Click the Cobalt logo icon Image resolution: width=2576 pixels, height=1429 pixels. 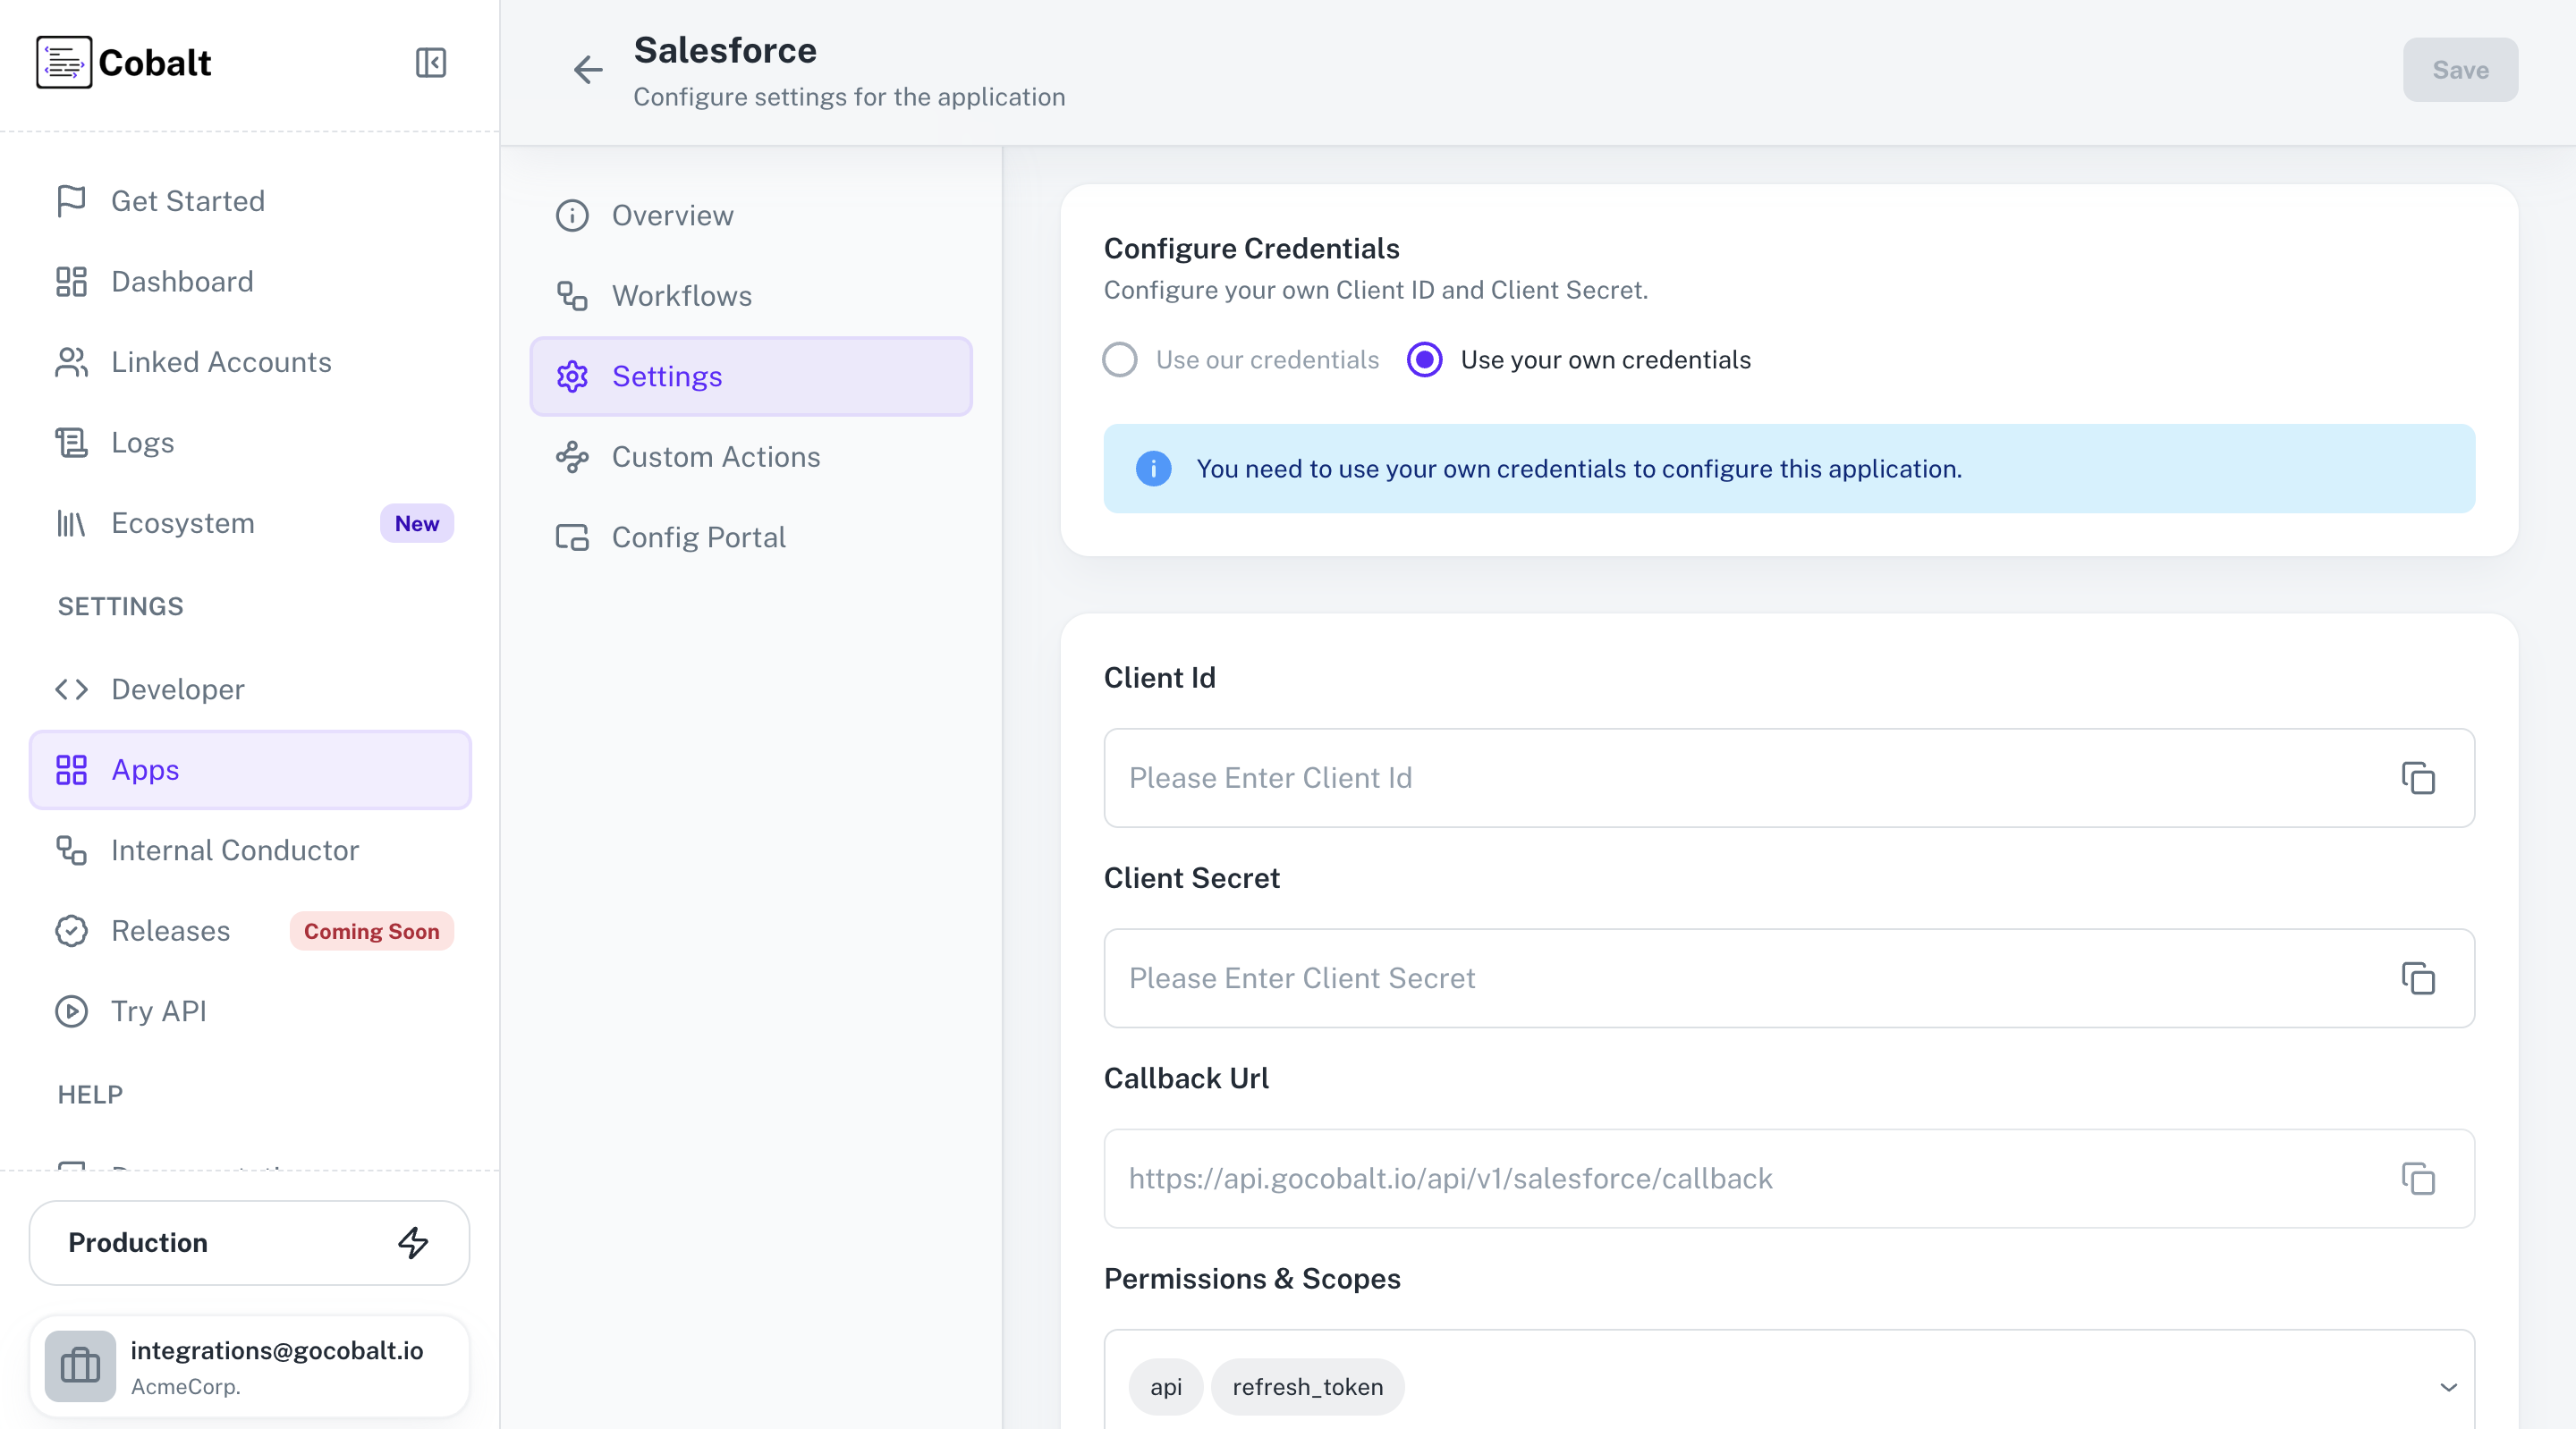64,62
